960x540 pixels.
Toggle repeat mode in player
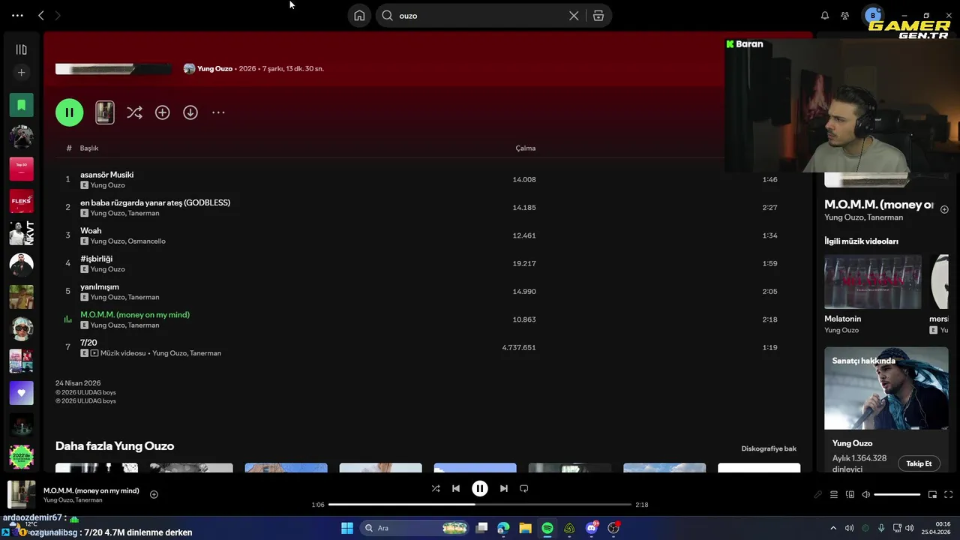coord(524,488)
